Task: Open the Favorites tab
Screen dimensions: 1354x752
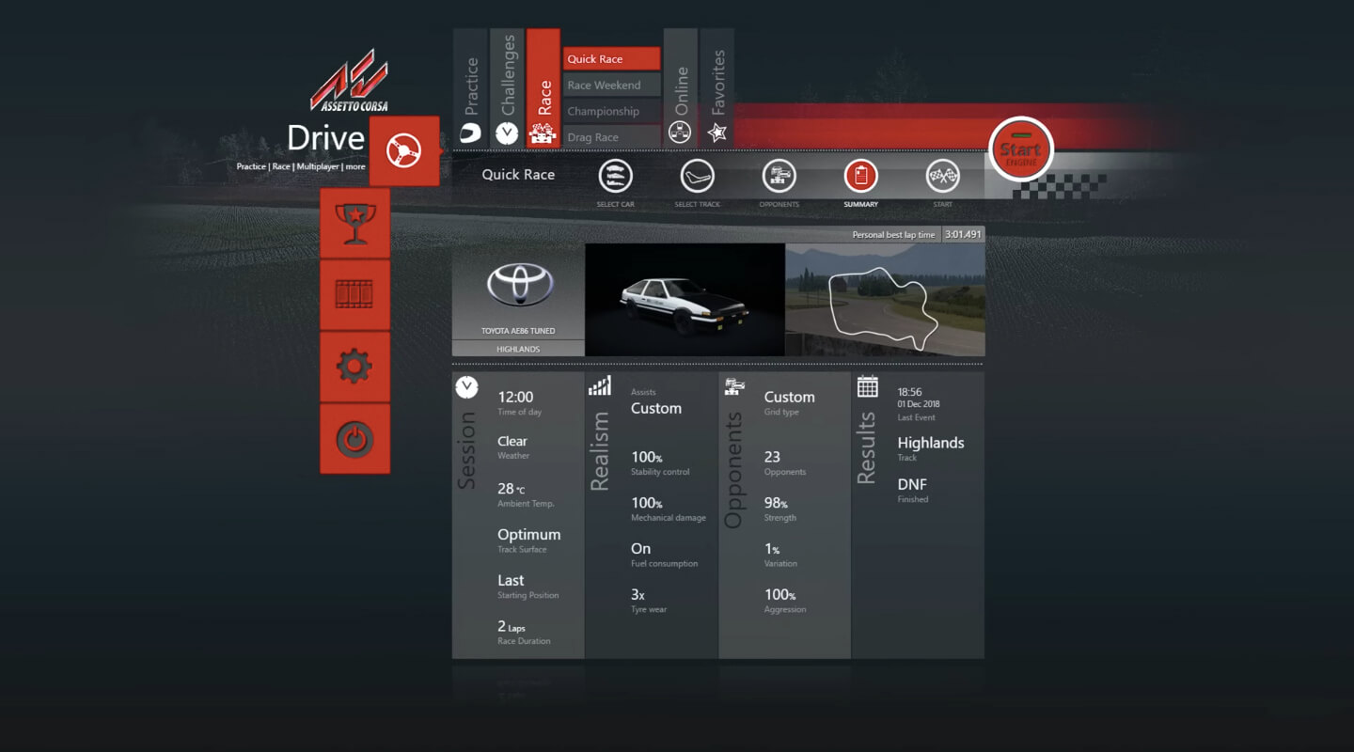Action: 717,88
